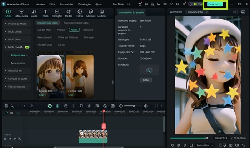The height and width of the screenshot is (148, 250).
Task: Click the scissors split button on playhead
Action: (x=104, y=127)
